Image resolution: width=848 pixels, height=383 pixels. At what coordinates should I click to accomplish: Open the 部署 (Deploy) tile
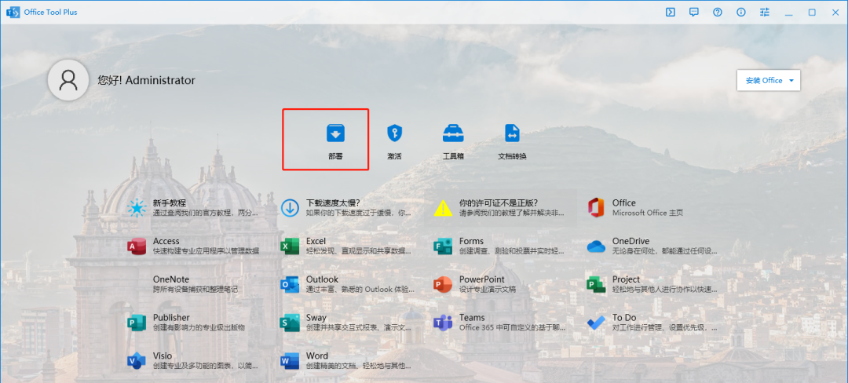[x=335, y=141]
